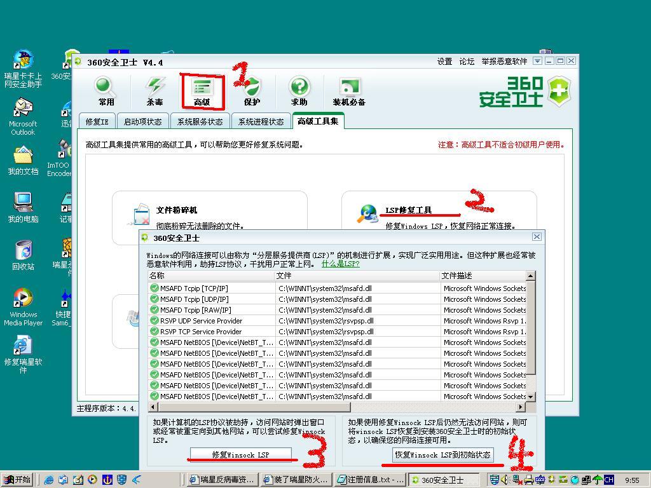Image resolution: width=651 pixels, height=488 pixels.
Task: Select the RSVP TCP Service Provider row
Action: 337,331
